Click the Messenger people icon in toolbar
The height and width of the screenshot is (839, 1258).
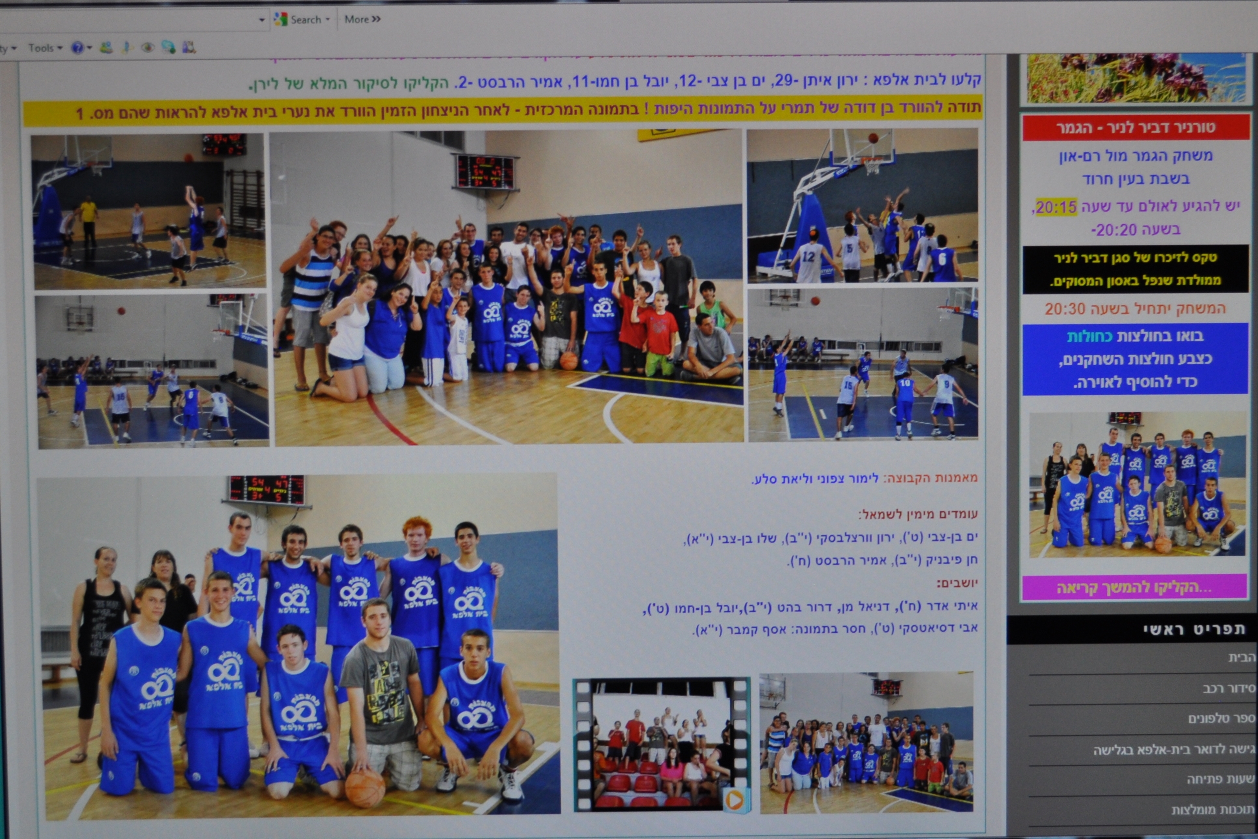pyautogui.click(x=106, y=47)
